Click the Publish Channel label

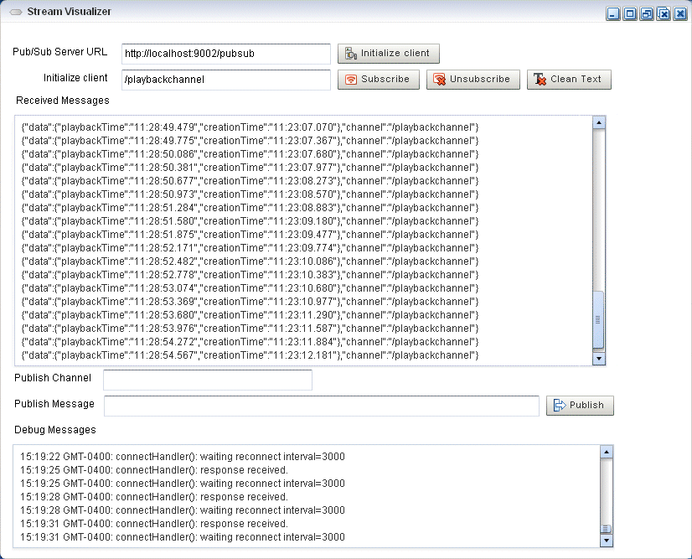[53, 378]
